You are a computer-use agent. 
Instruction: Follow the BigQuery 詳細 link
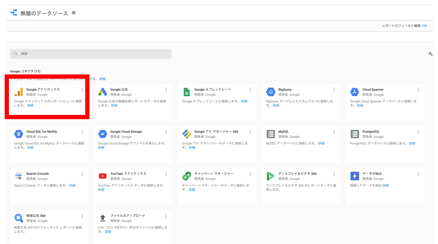click(x=276, y=106)
